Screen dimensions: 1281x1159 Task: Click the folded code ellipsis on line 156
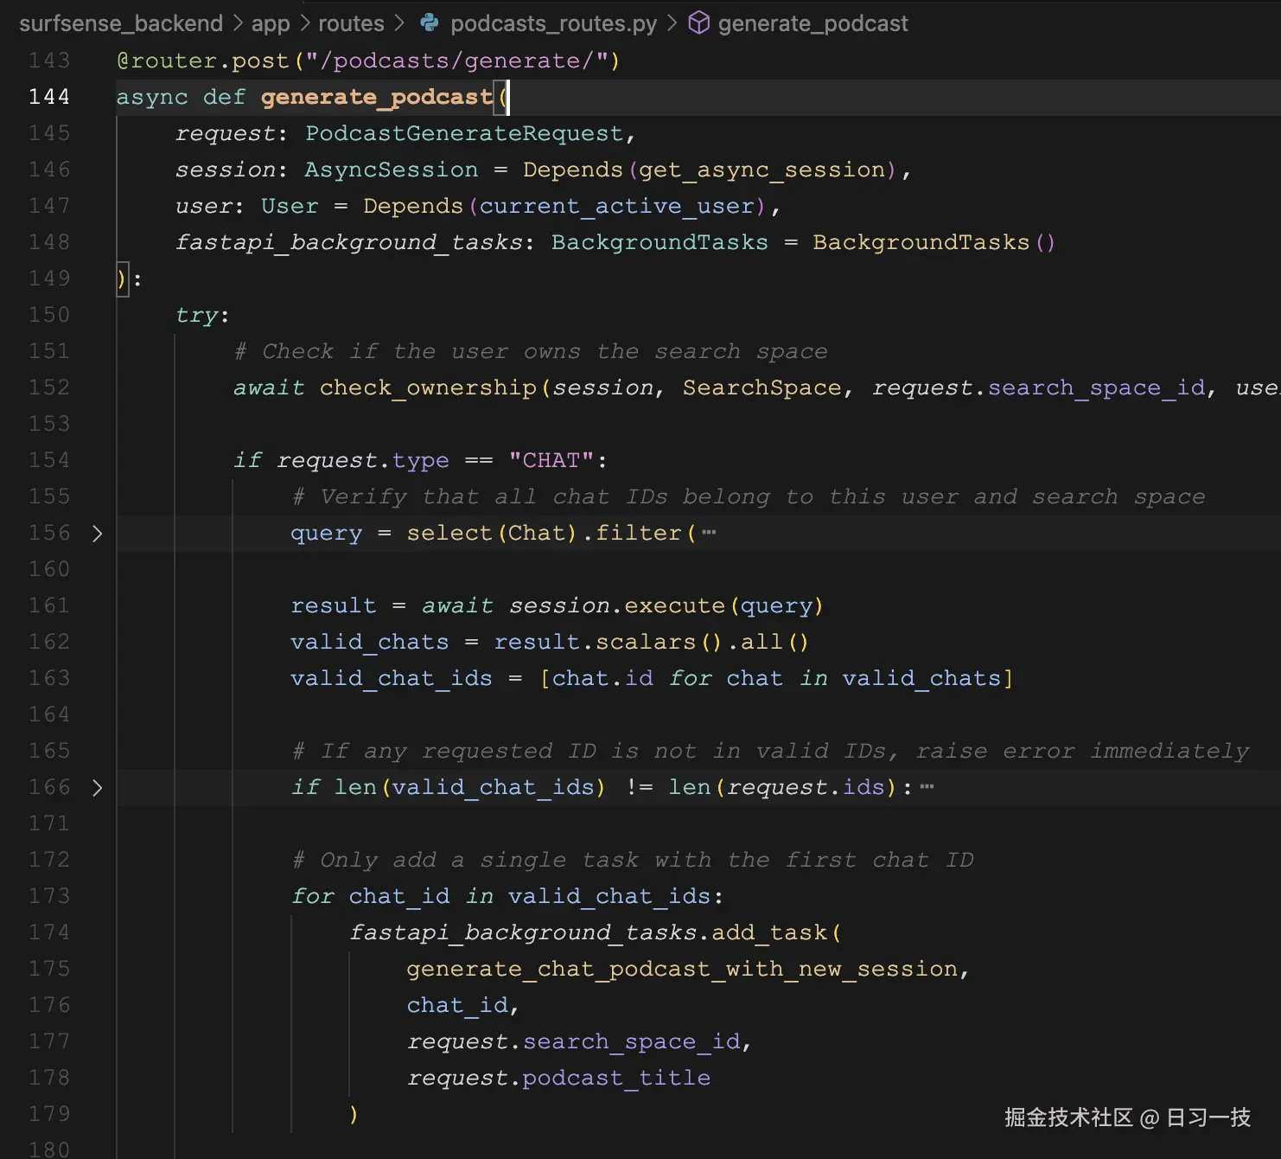coord(711,533)
